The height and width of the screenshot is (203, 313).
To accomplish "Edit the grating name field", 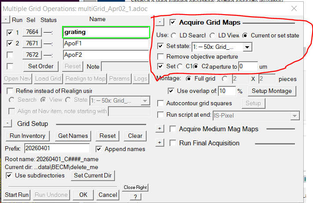I will pos(106,32).
